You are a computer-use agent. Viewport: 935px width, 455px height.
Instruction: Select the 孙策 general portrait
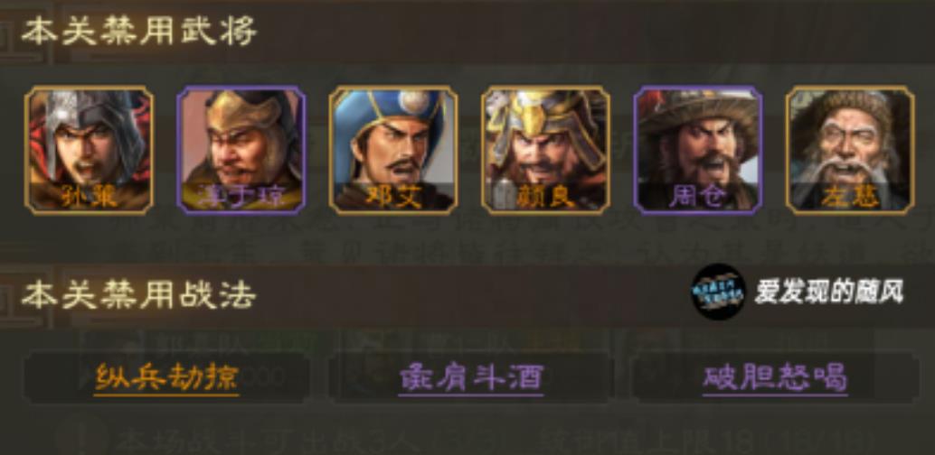point(89,150)
